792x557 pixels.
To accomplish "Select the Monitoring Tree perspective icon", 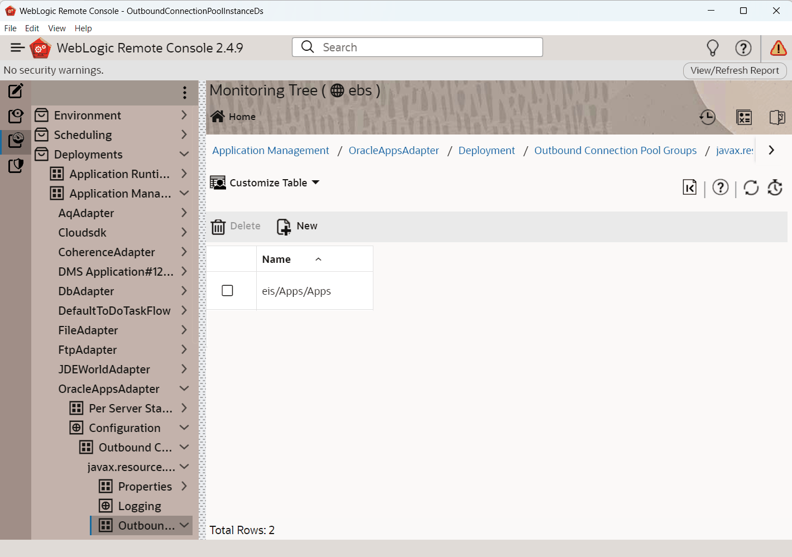I will [x=16, y=140].
